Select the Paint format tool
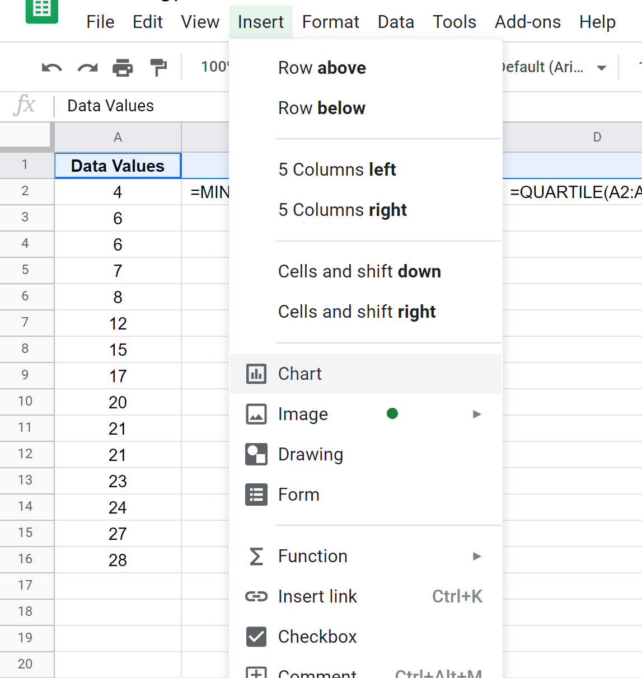Viewport: 642px width, 678px height. click(158, 67)
